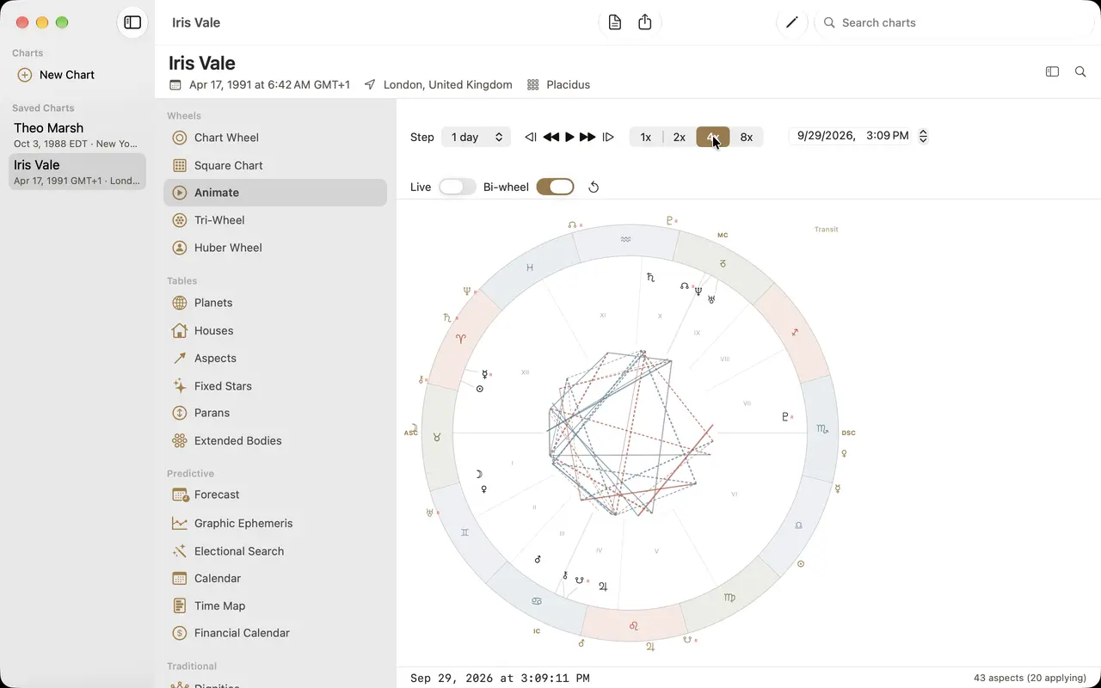This screenshot has width=1101, height=688.
Task: Open Fixed Stars table
Action: click(275, 386)
